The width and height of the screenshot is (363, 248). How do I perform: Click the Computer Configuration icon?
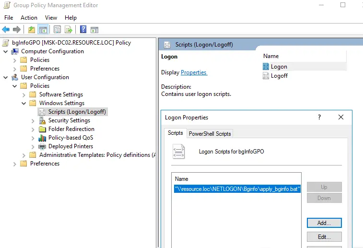pyautogui.click(x=15, y=51)
